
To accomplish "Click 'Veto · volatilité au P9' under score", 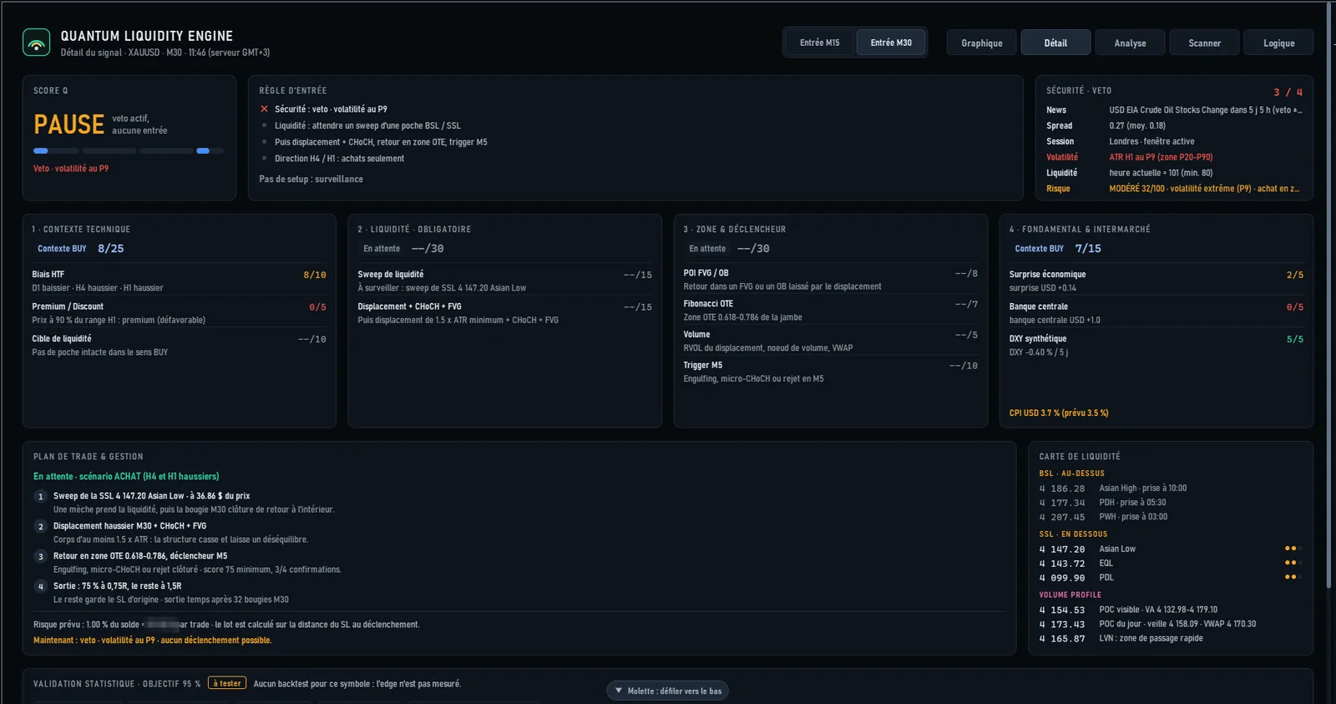I will [71, 169].
